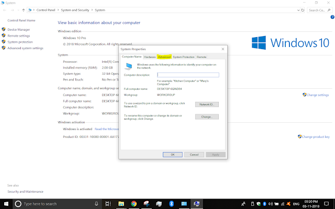The height and width of the screenshot is (209, 335).
Task: Open the Read the Microsoft license link
Action: 107,129
